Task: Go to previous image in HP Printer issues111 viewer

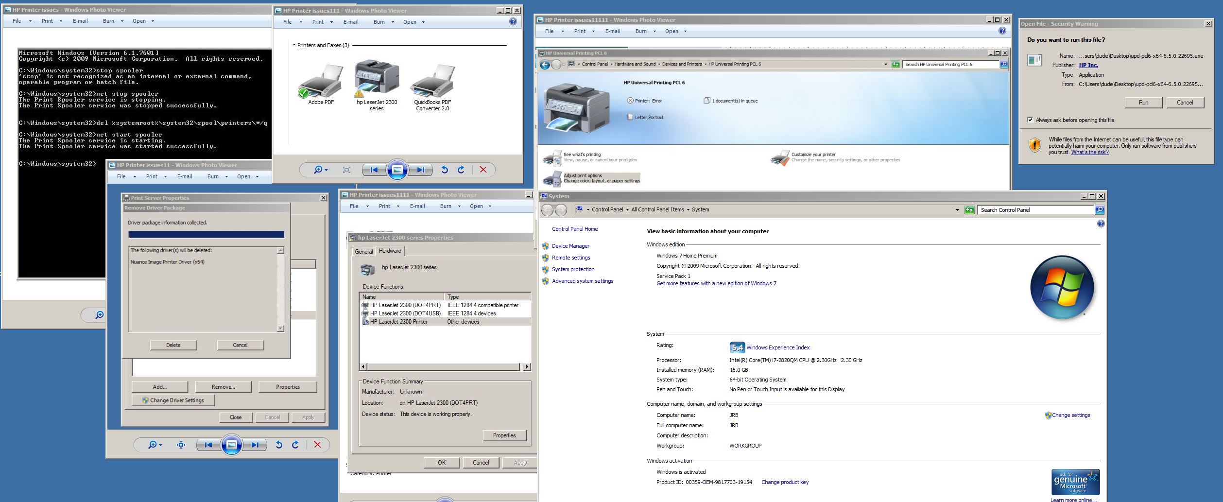Action: 374,170
